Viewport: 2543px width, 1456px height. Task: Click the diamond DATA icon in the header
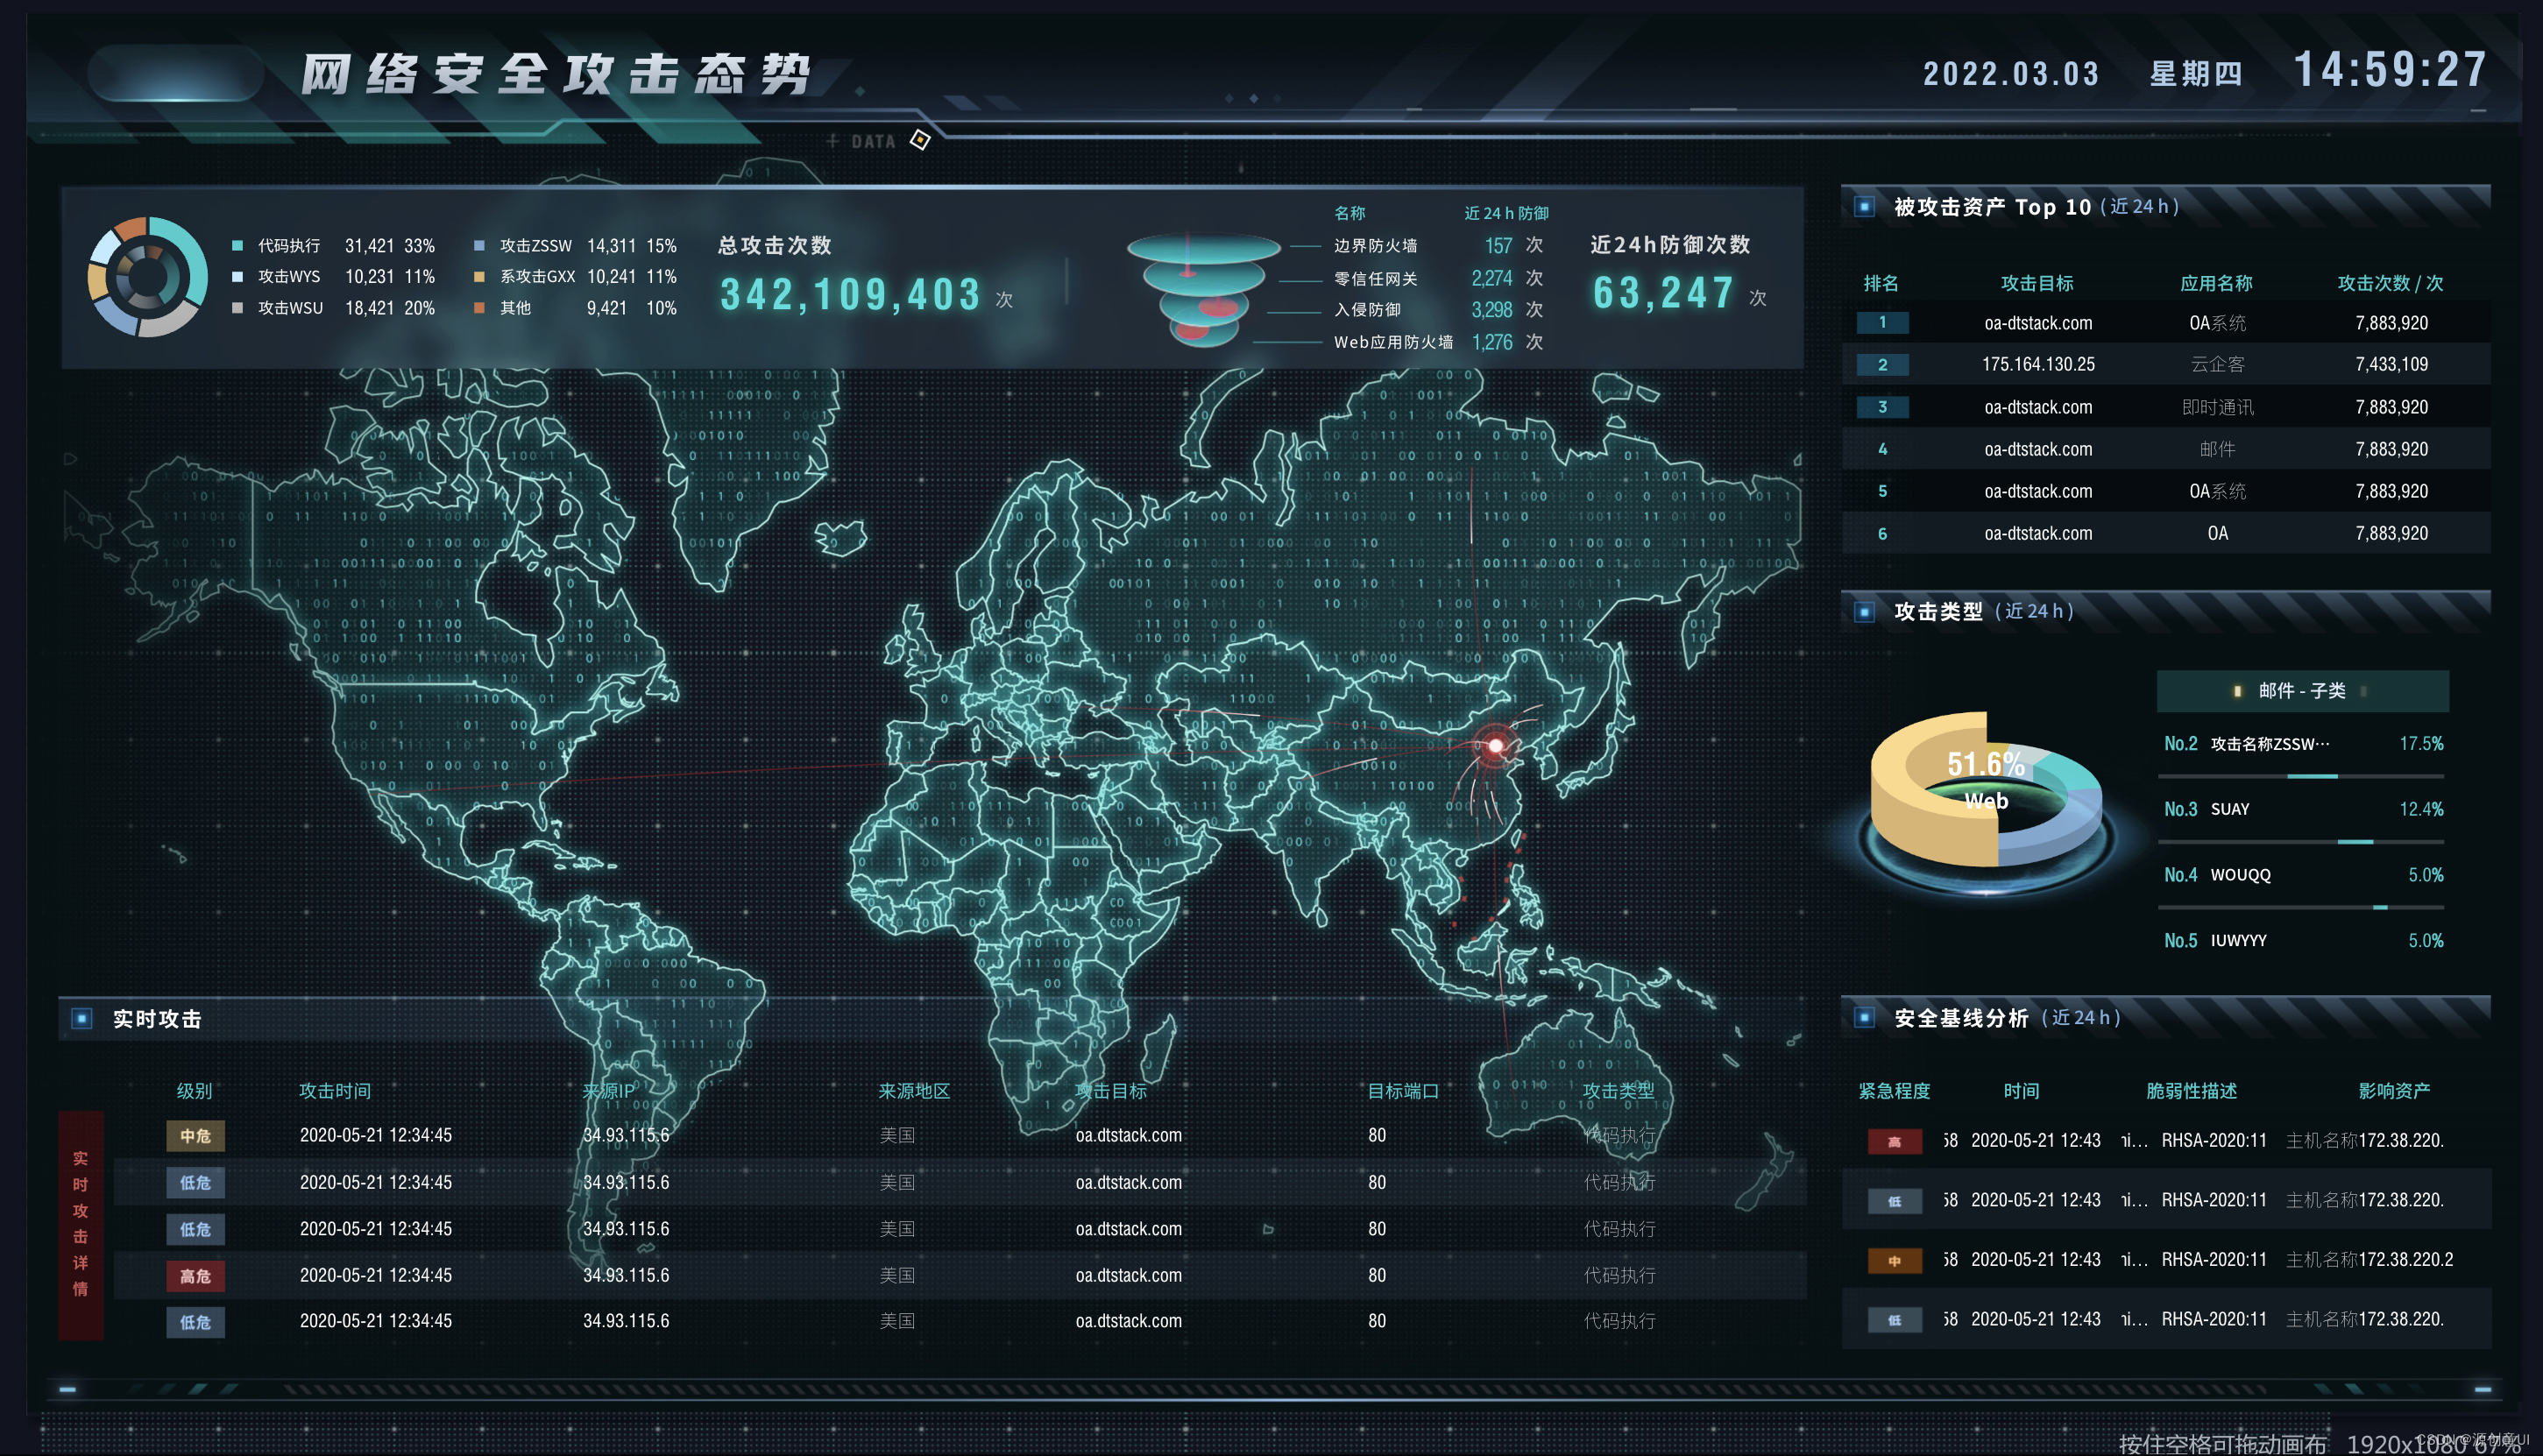click(920, 140)
